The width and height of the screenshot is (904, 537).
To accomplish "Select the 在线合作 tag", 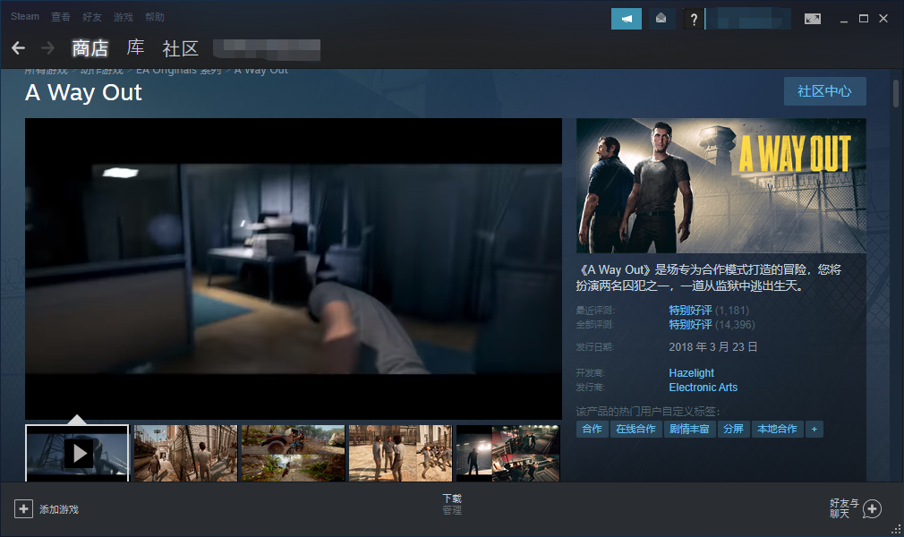I will point(635,429).
